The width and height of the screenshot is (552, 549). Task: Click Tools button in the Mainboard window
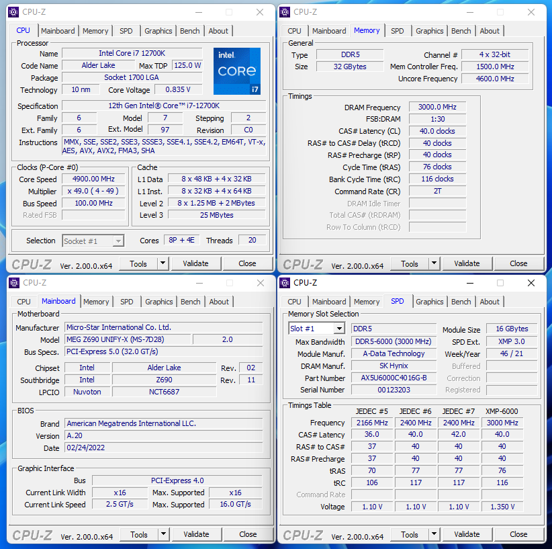coord(139,535)
